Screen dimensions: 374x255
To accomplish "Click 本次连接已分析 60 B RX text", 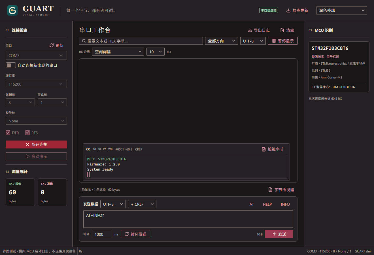I will pyautogui.click(x=325, y=99).
